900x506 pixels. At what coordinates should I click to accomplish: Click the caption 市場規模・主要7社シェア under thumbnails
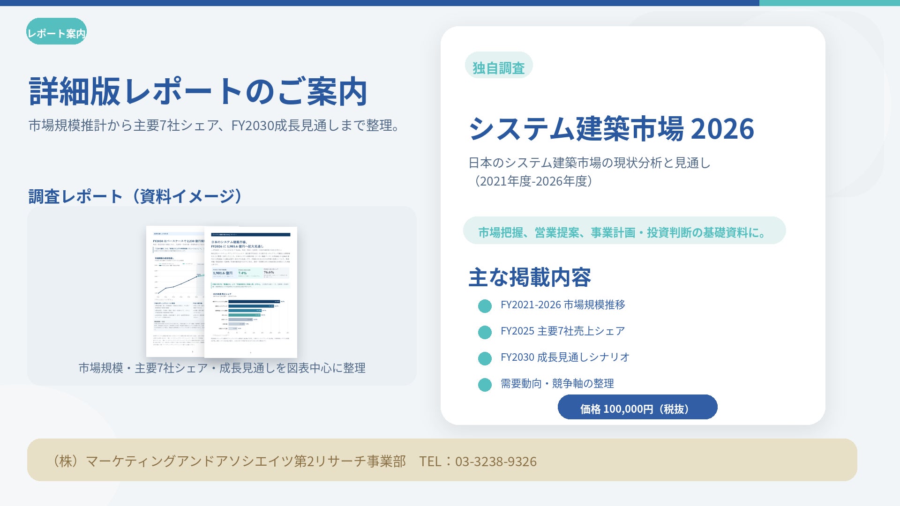(222, 368)
